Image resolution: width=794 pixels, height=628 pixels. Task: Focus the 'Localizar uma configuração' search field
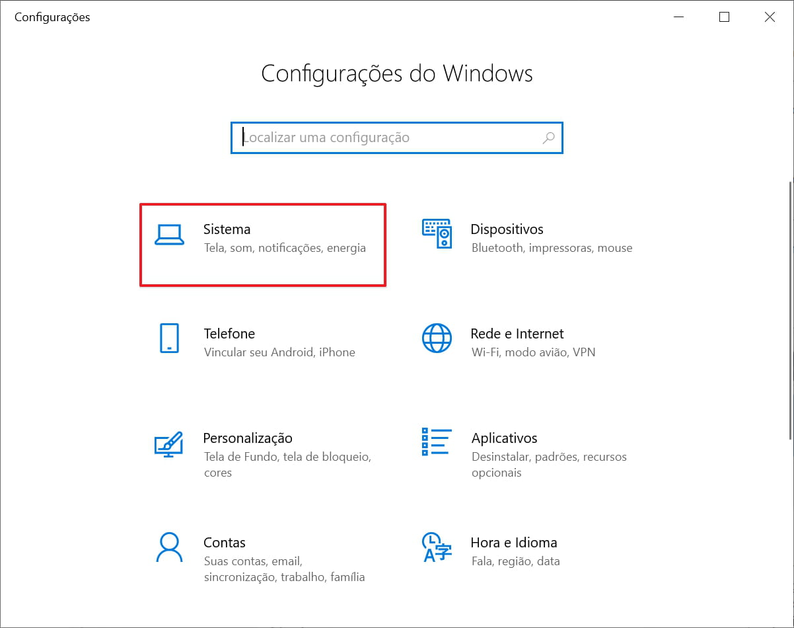390,137
